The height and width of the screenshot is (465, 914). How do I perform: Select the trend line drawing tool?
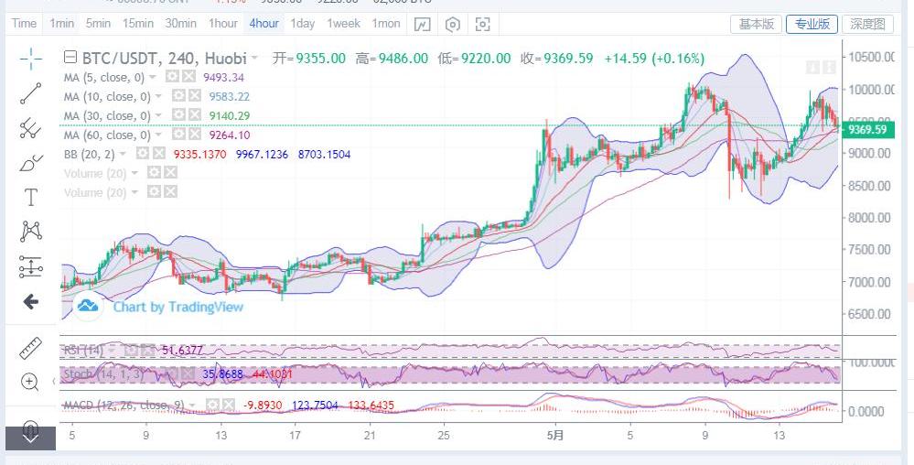(x=30, y=93)
